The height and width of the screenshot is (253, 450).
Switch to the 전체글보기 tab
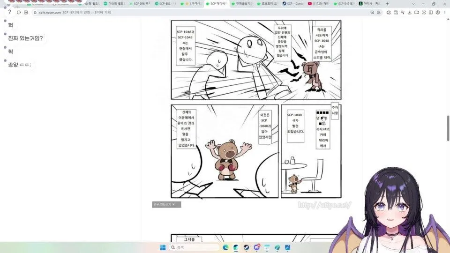pyautogui.click(x=242, y=4)
